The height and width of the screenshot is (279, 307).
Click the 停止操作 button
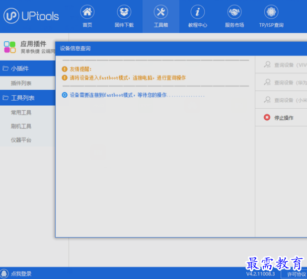click(x=281, y=117)
